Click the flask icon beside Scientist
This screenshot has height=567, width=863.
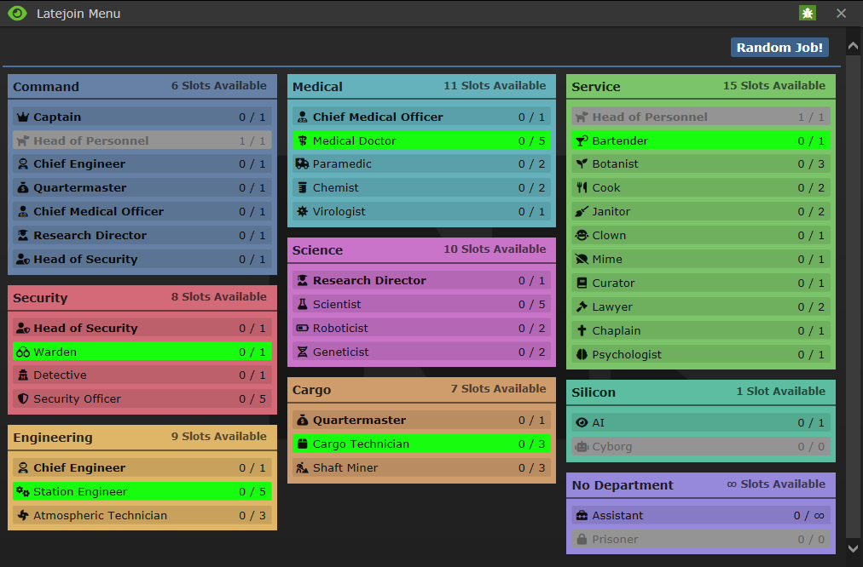point(302,305)
